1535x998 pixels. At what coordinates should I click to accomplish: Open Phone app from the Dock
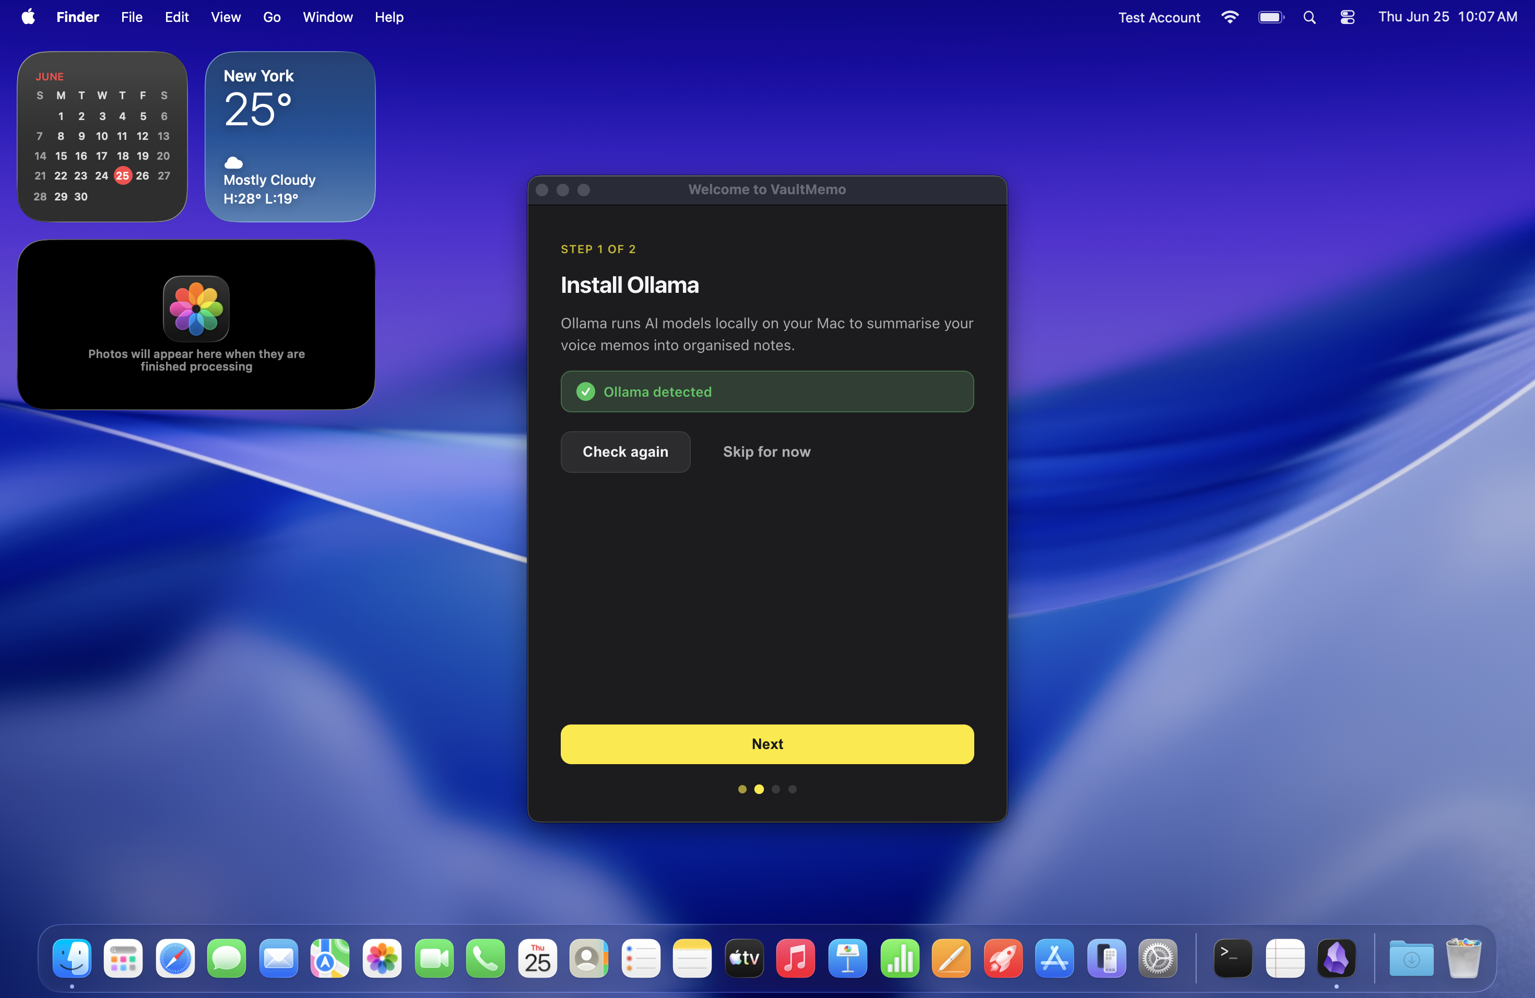[x=486, y=958]
